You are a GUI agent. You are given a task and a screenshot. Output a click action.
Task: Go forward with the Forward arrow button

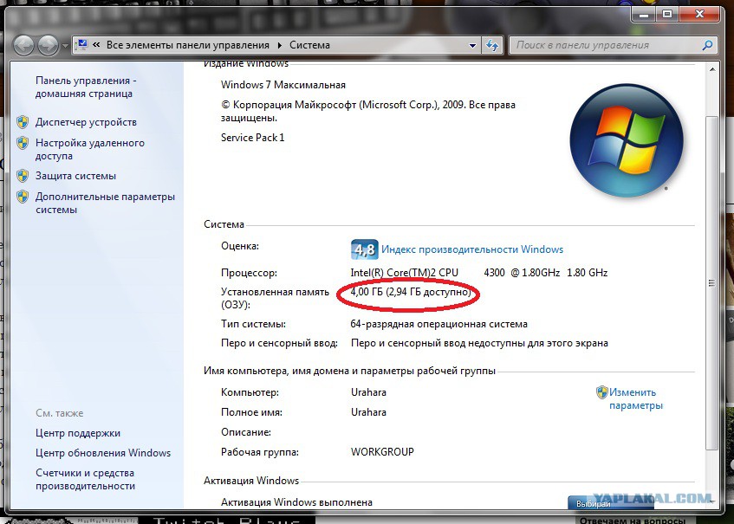tap(48, 45)
